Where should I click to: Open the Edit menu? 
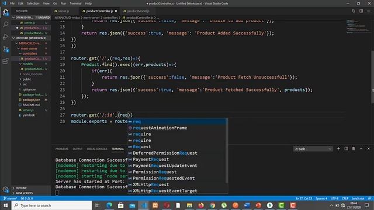(x=21, y=3)
